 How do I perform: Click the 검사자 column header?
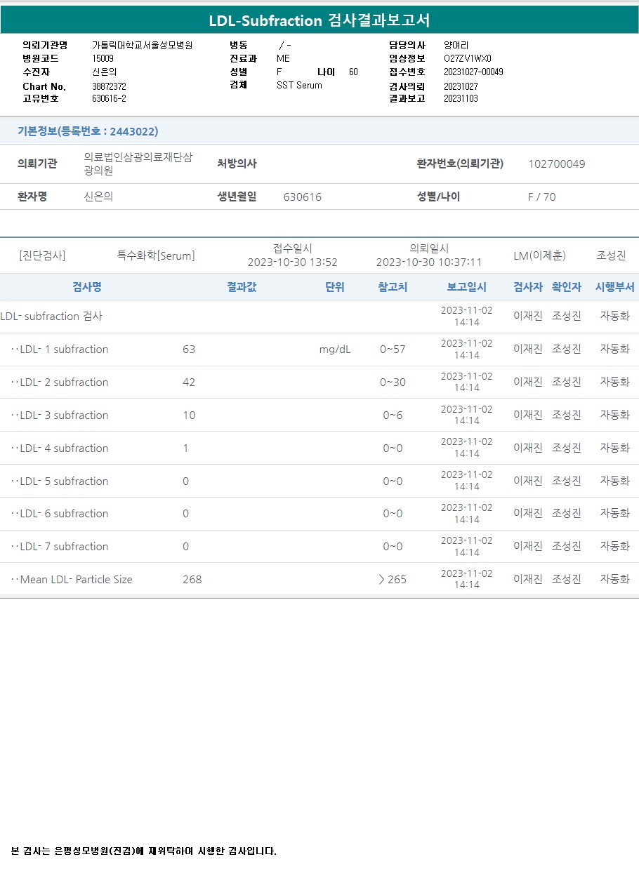[527, 287]
